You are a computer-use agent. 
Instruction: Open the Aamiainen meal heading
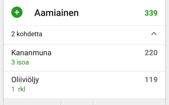(56, 13)
